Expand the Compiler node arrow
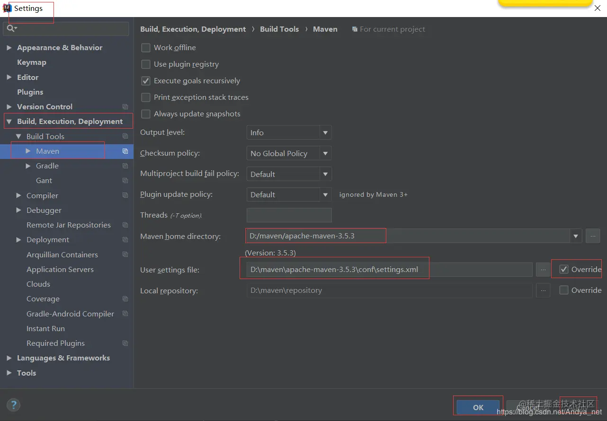 point(18,195)
